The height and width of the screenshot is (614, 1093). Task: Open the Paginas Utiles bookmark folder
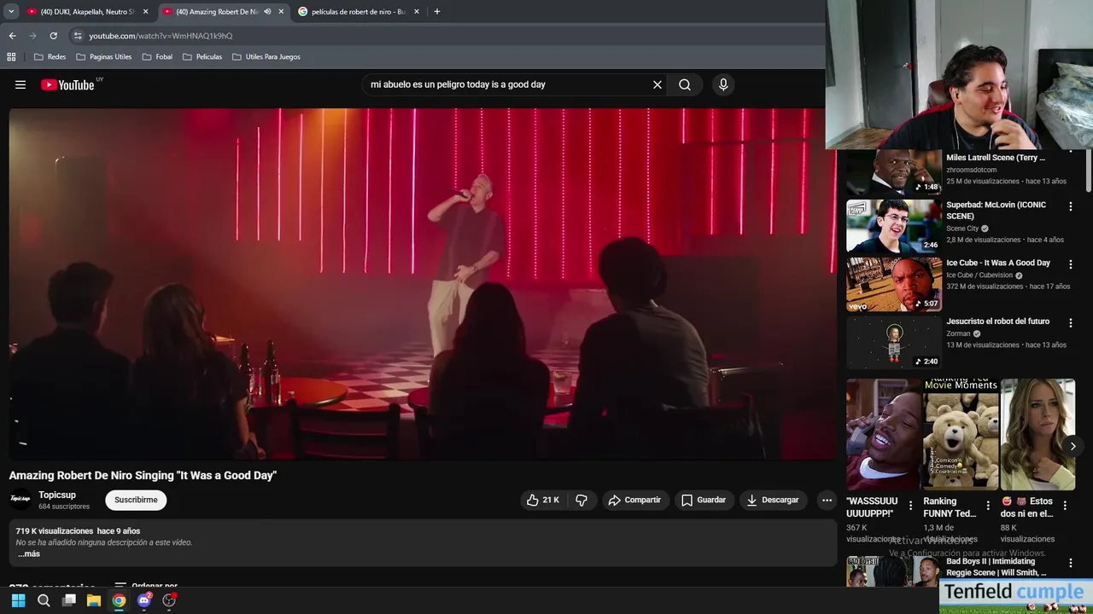104,57
